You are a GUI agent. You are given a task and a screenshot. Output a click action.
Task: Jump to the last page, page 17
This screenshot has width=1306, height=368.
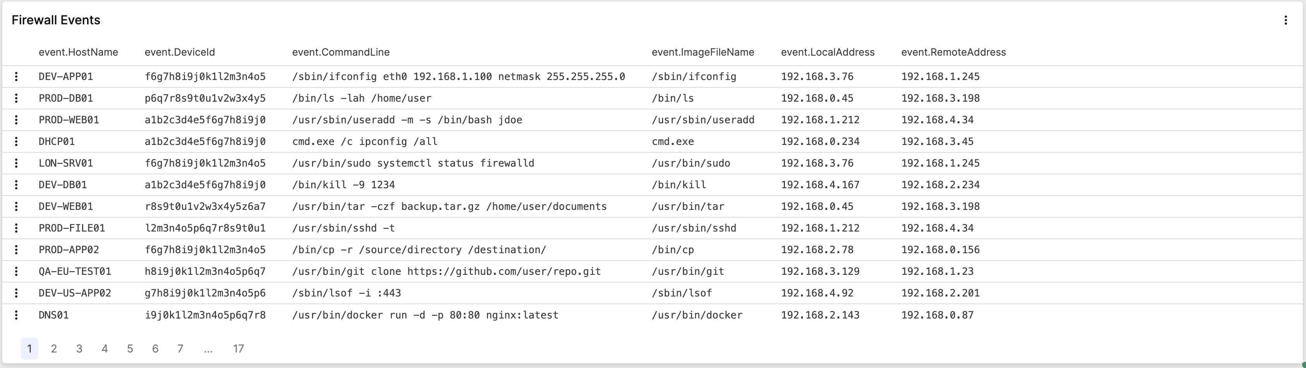(x=238, y=349)
